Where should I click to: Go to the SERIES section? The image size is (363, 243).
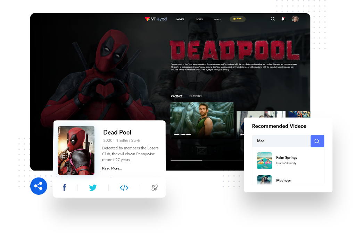coord(199,19)
